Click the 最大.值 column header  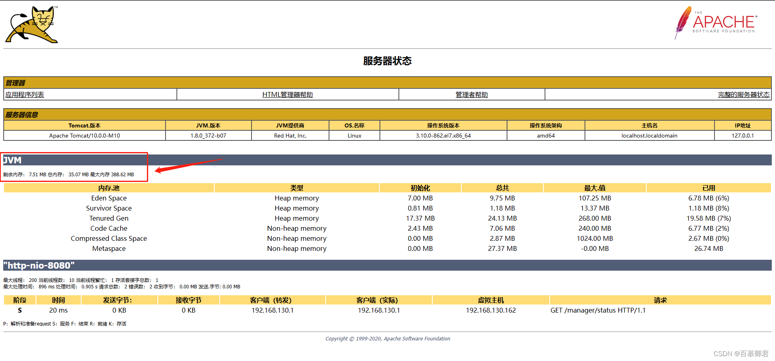coord(595,188)
